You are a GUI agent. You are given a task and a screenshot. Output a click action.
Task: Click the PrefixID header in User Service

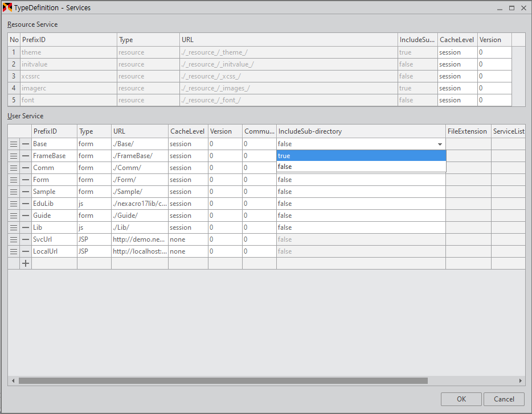tap(54, 131)
